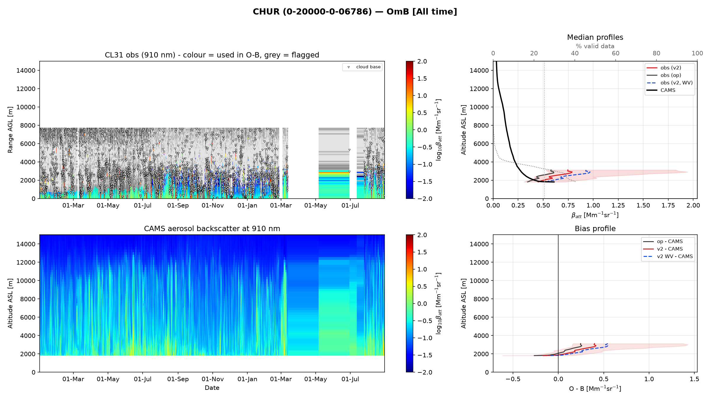Click inside the CL31 obs heatmap plot
Image resolution: width=710 pixels, height=399 pixels.
212,130
